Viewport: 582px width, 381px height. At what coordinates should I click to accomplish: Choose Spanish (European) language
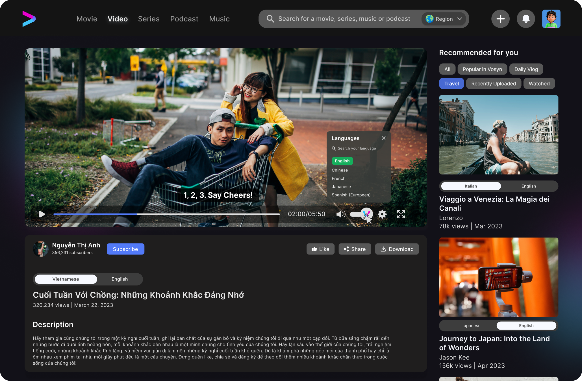pos(351,195)
